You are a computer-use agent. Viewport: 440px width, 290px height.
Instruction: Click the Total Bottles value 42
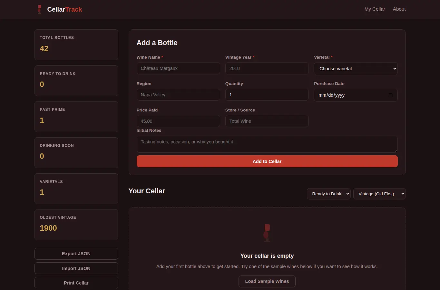44,49
